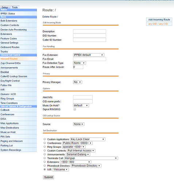Tick the Signal RINGING checkbox
174x182 pixels.
pos(75,109)
